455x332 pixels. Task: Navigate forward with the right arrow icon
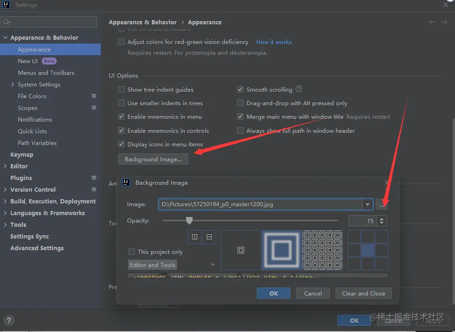tap(444, 22)
